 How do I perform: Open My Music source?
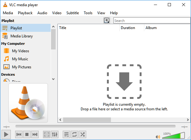tap(25, 59)
